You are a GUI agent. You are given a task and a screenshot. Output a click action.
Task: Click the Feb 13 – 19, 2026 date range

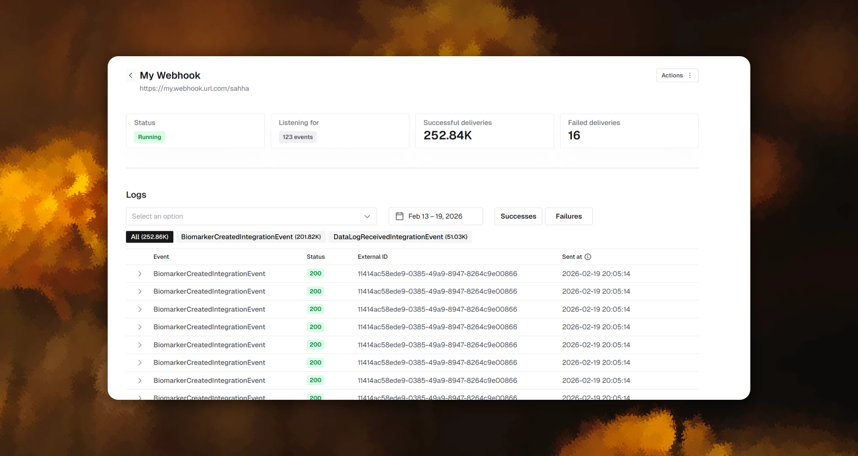(435, 216)
